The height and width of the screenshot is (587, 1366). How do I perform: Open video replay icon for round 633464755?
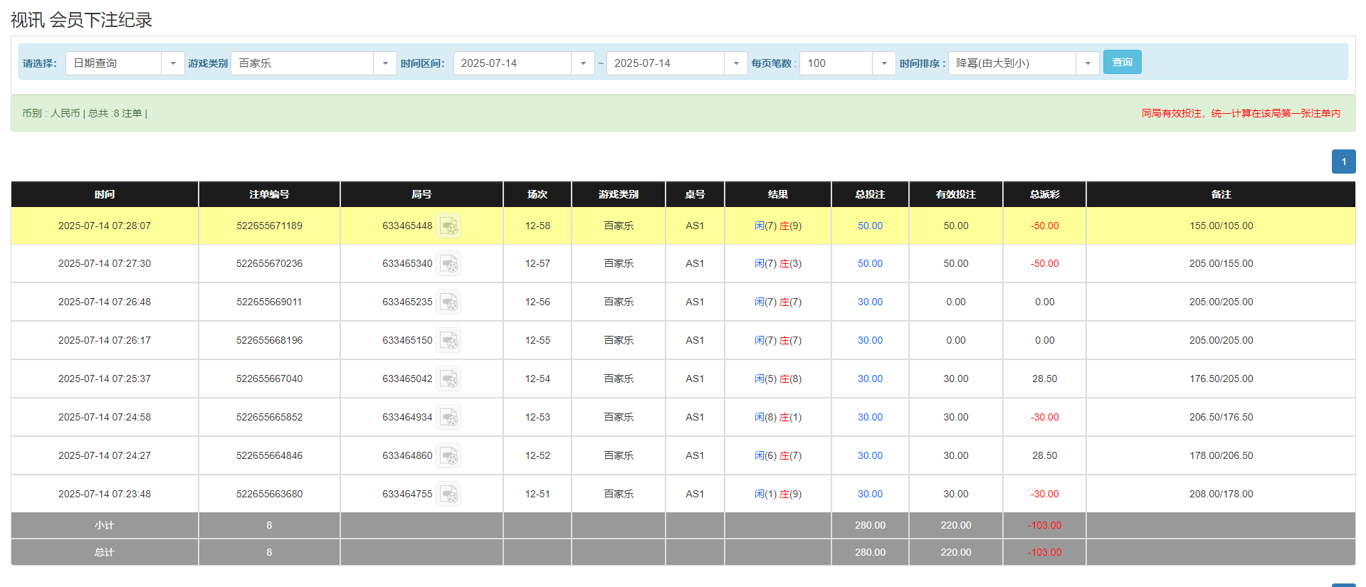448,495
